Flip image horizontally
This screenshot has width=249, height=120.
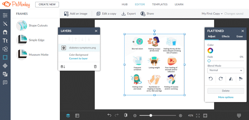point(231,79)
